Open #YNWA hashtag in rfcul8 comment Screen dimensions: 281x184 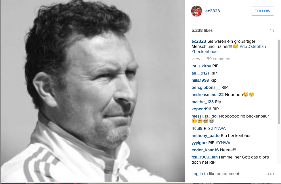pos(218,128)
